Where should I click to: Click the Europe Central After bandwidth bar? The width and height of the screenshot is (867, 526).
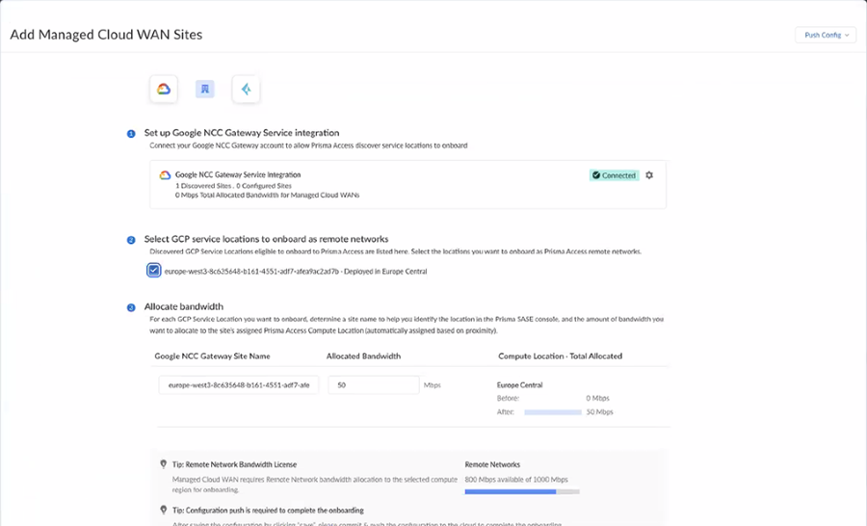tap(553, 412)
